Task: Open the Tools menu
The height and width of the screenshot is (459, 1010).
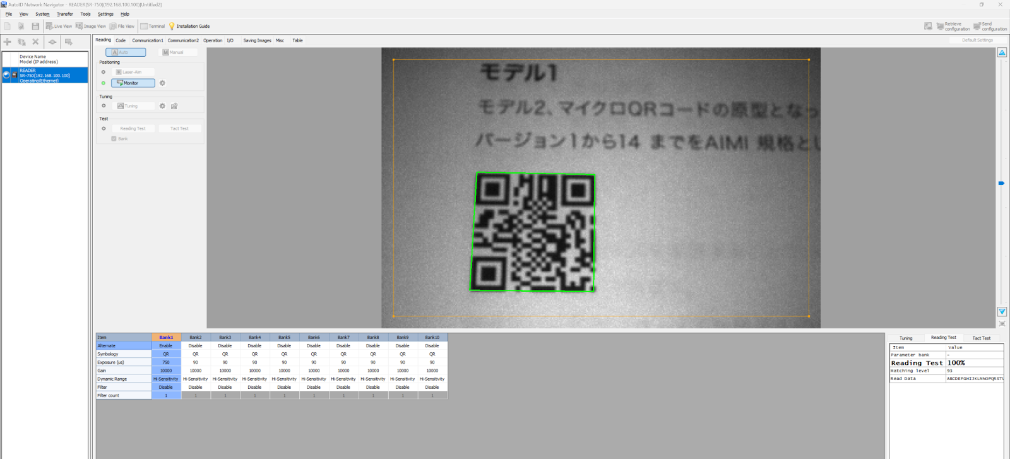Action: pyautogui.click(x=85, y=14)
